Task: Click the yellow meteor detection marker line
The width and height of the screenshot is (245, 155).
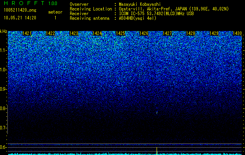Action: pyautogui.click(x=157, y=151)
